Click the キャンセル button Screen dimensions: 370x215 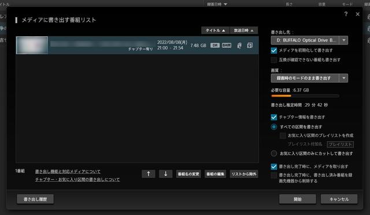[x=339, y=199]
